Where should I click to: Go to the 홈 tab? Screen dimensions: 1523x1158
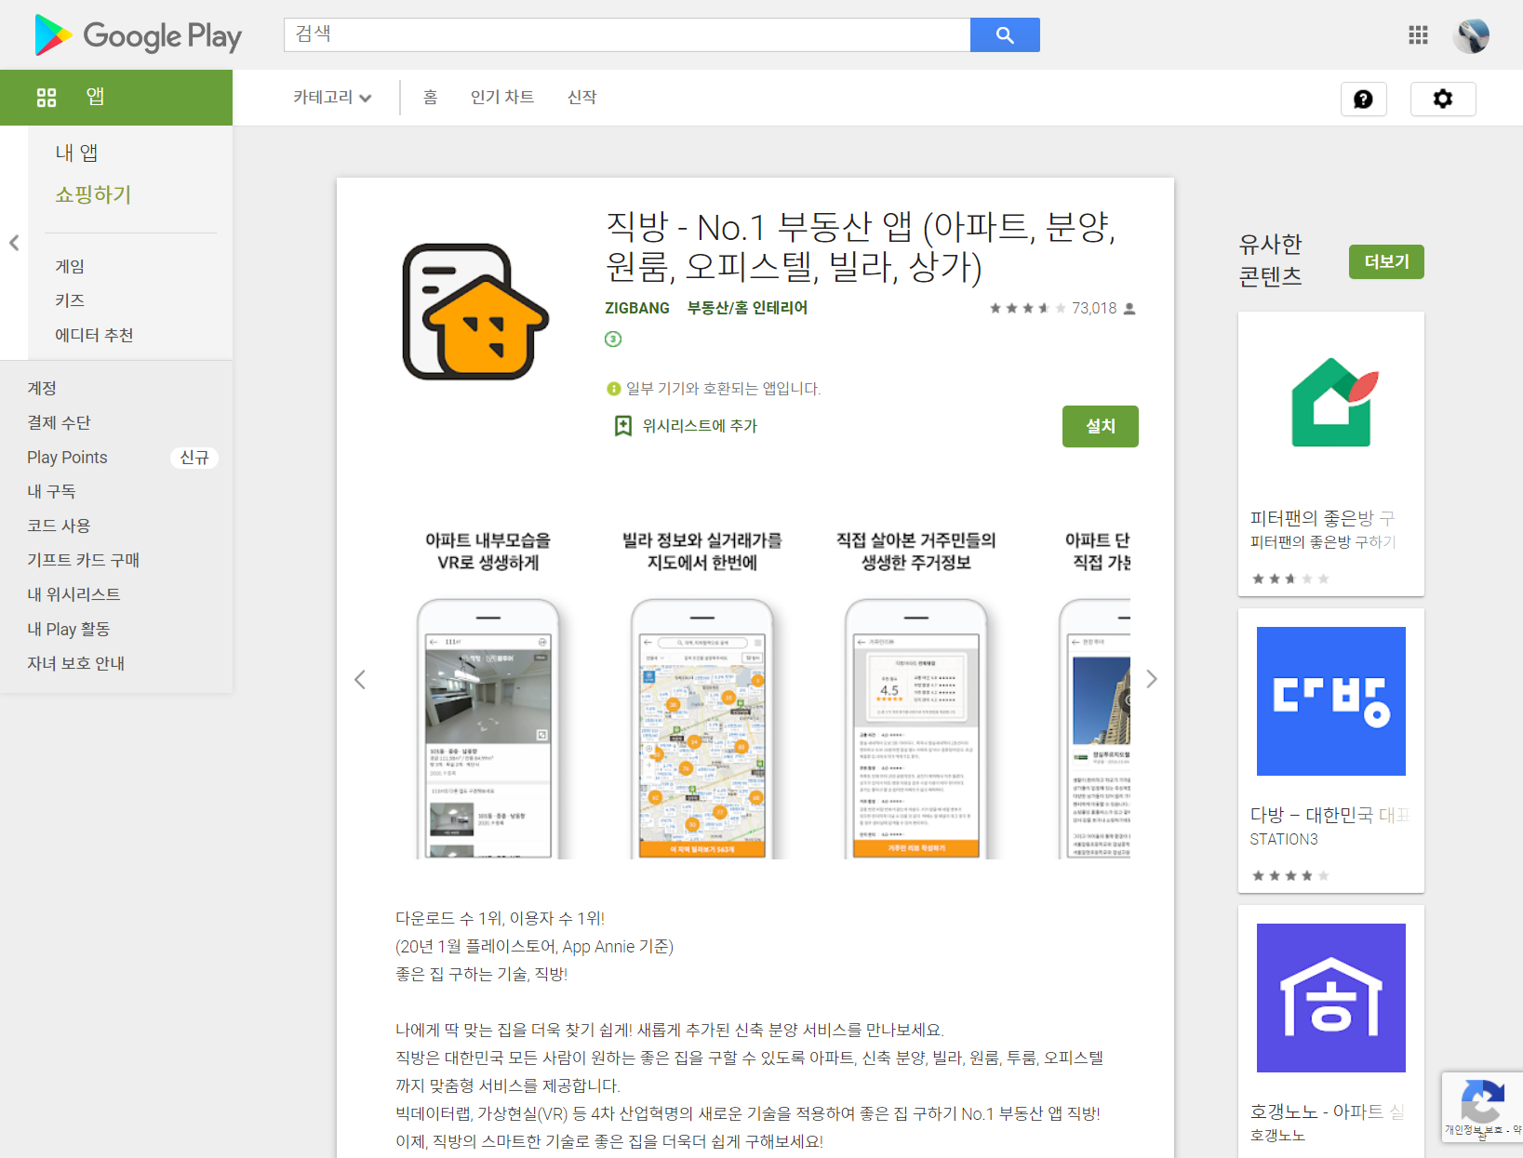pos(430,98)
